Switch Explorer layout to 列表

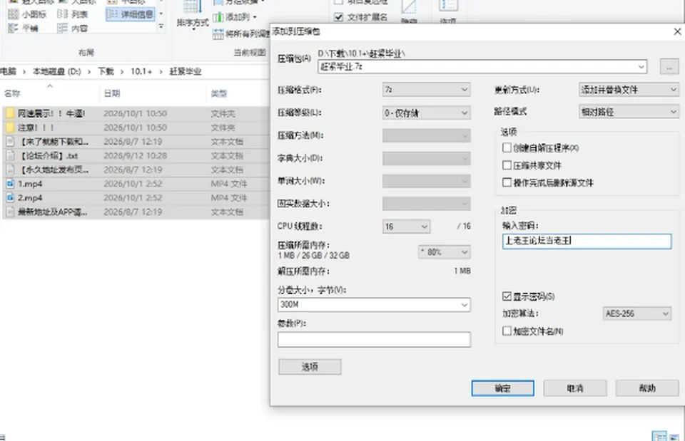coord(73,14)
